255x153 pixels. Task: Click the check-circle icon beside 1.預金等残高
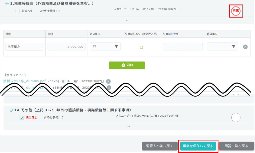tap(7, 4)
